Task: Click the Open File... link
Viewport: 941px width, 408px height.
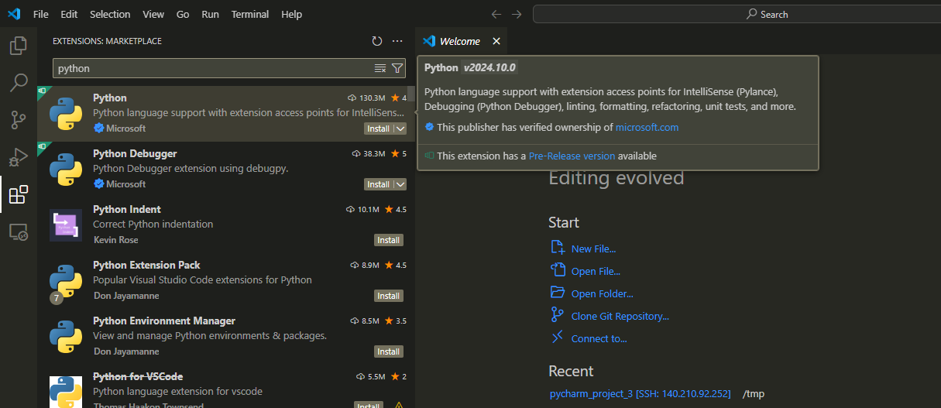Action: [596, 271]
